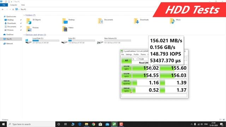Show hidden system tray icons

(191, 124)
